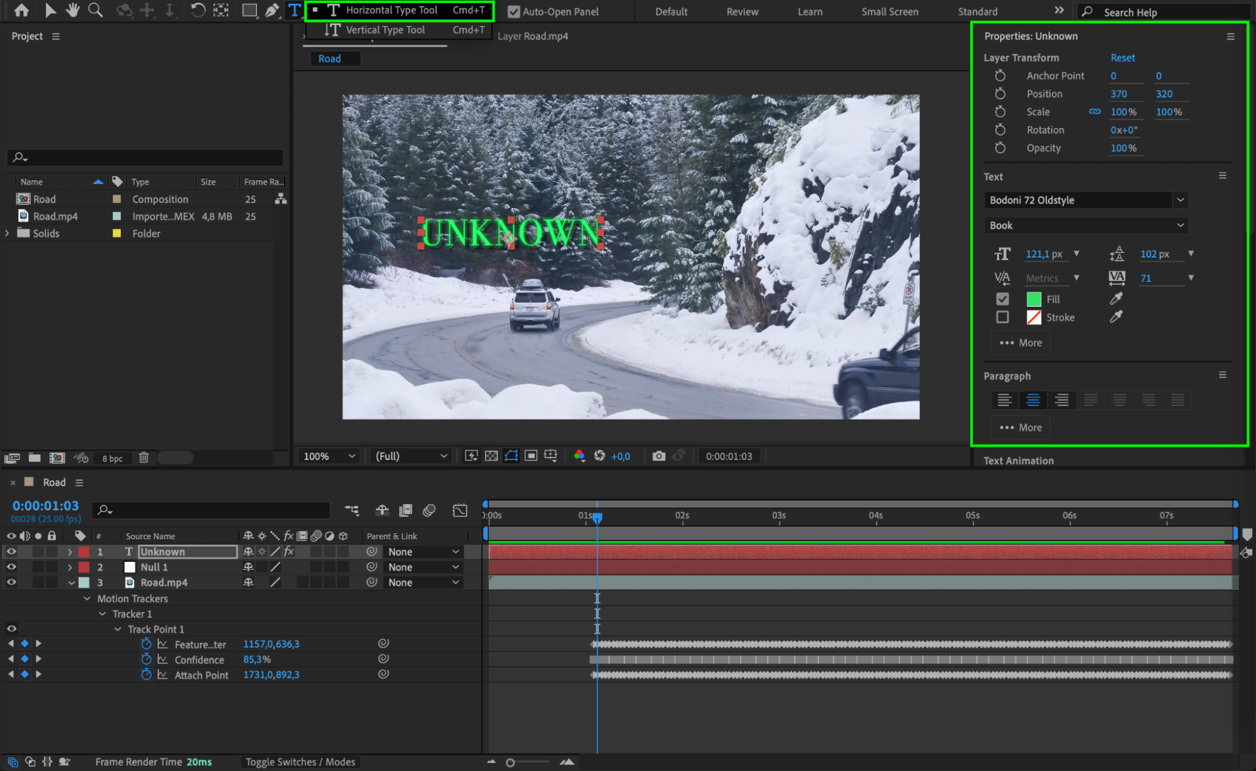1256x771 pixels.
Task: Expand the Null 1 layer properties
Action: [70, 567]
